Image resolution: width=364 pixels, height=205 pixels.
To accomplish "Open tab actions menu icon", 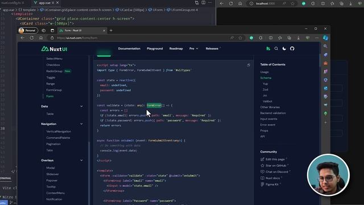I will [x=52, y=30].
